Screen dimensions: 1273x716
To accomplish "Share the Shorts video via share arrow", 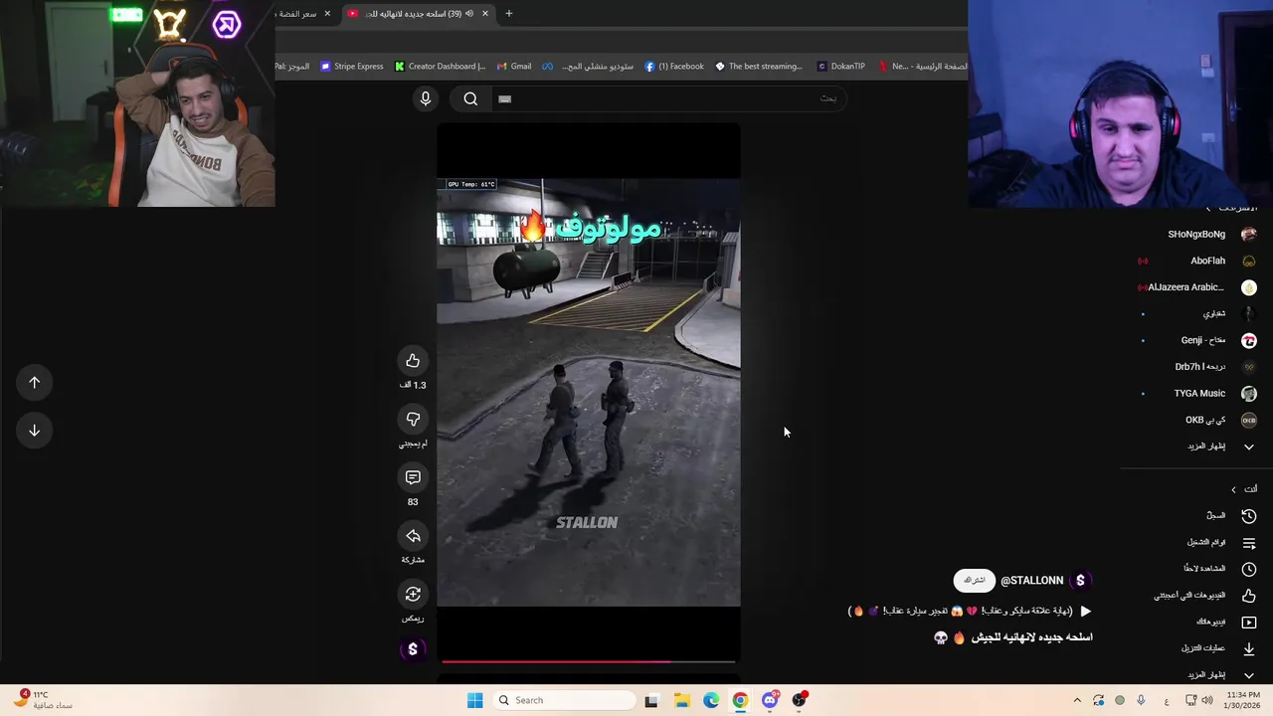I will tap(413, 536).
